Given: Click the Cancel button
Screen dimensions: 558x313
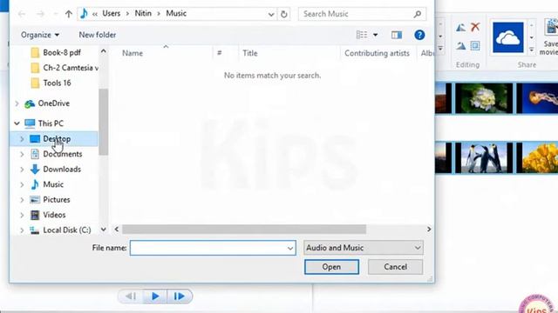Looking at the screenshot, I should [x=395, y=267].
